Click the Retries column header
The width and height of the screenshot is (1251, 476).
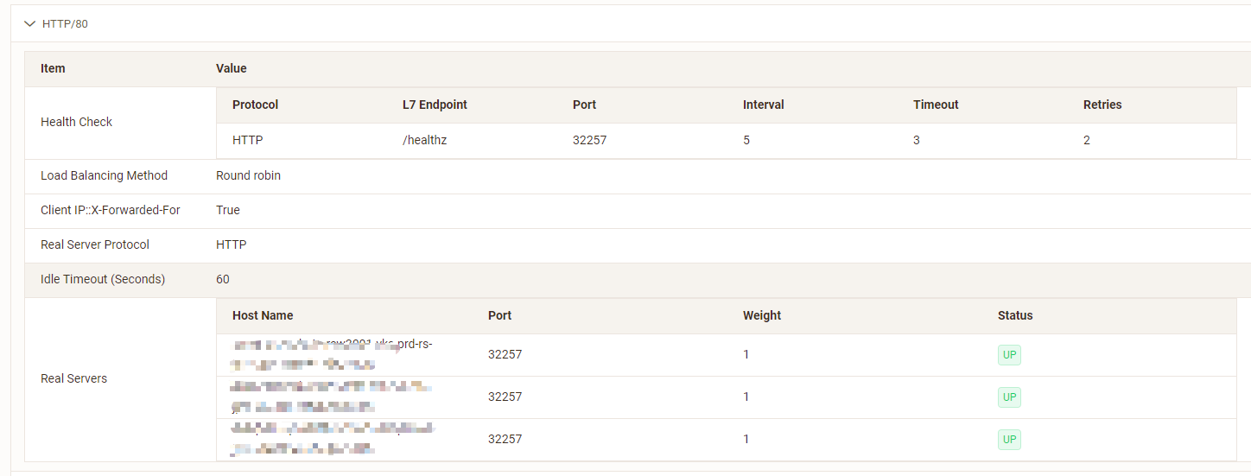pyautogui.click(x=1102, y=105)
